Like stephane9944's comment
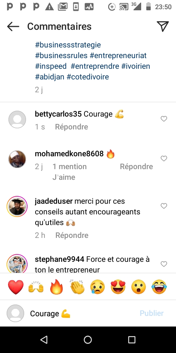The height and width of the screenshot is (353, 176). (164, 264)
